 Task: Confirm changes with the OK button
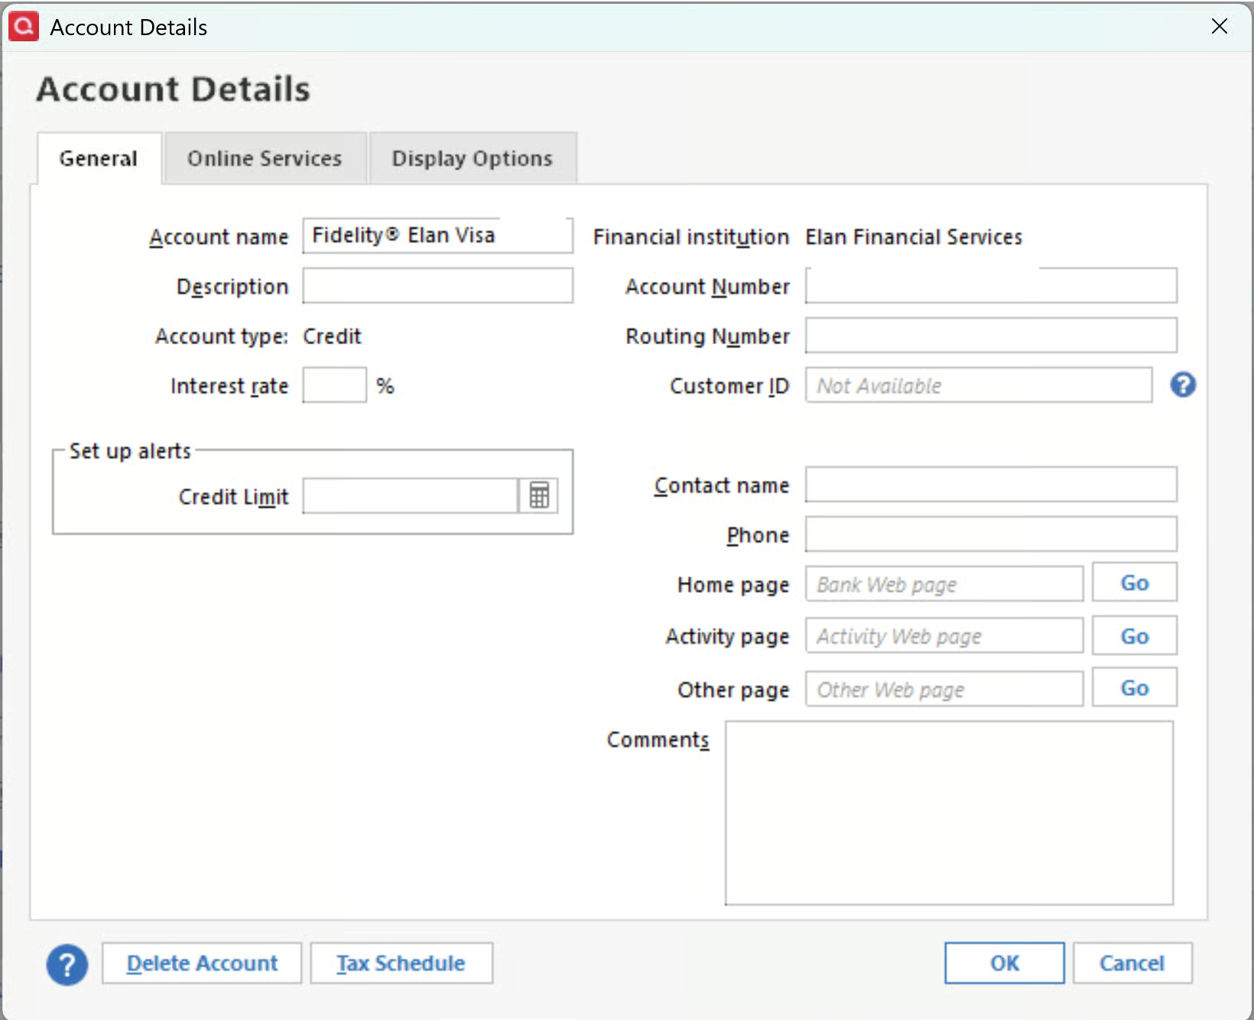click(x=1005, y=963)
